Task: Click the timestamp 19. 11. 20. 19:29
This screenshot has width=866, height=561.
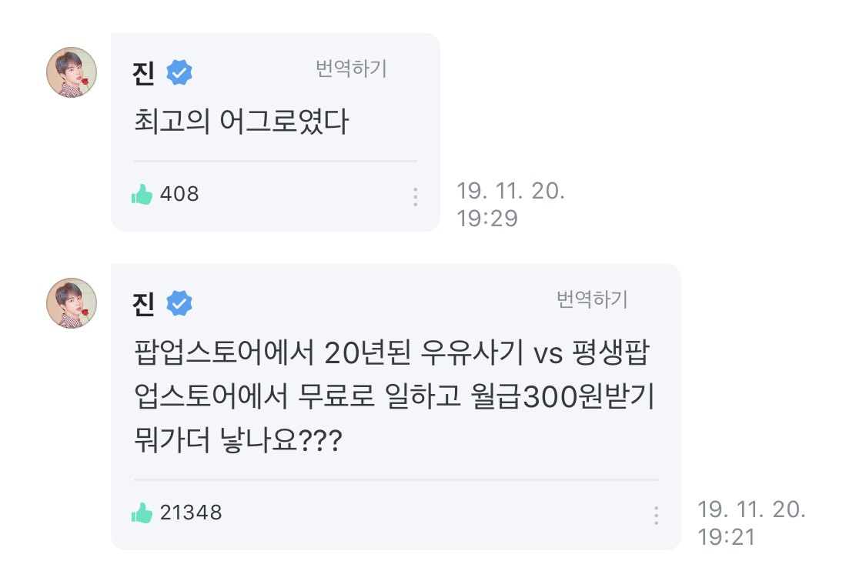Action: pos(511,203)
